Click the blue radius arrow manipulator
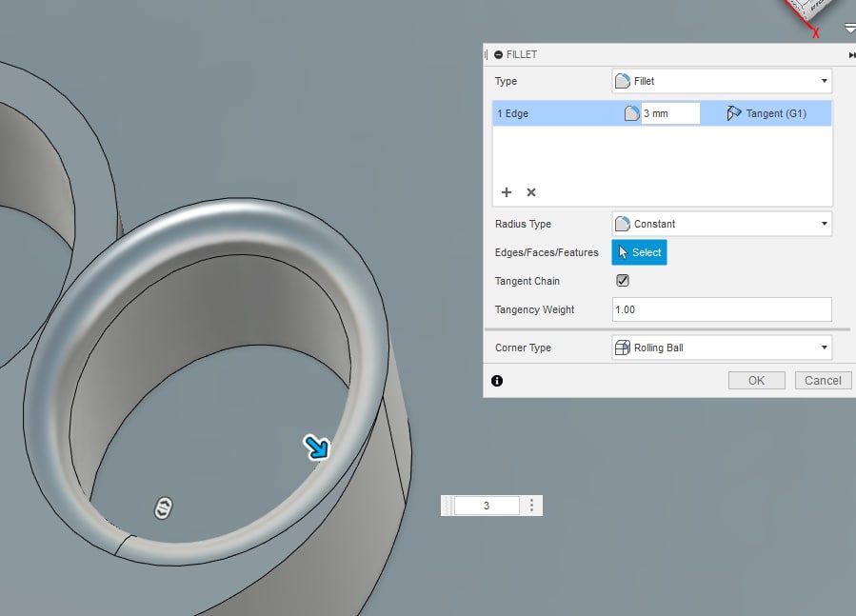This screenshot has width=856, height=616. click(317, 447)
